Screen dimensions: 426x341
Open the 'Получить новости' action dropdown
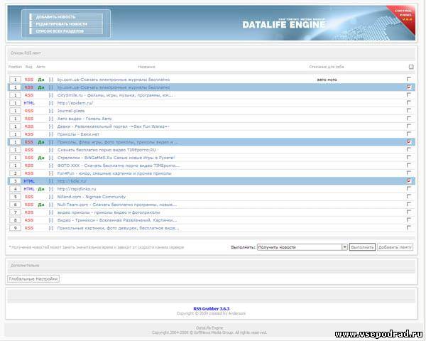click(x=302, y=247)
